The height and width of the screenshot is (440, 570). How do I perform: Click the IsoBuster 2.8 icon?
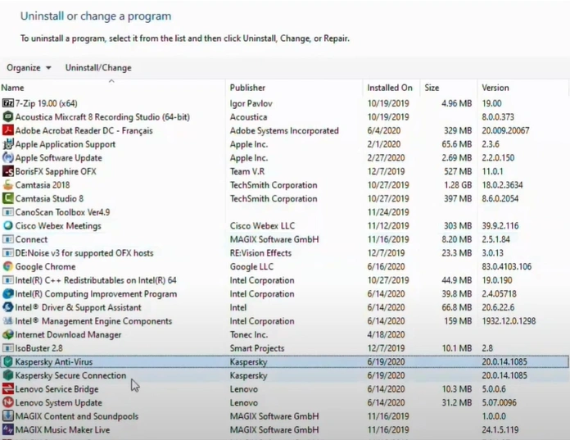pyautogui.click(x=7, y=348)
